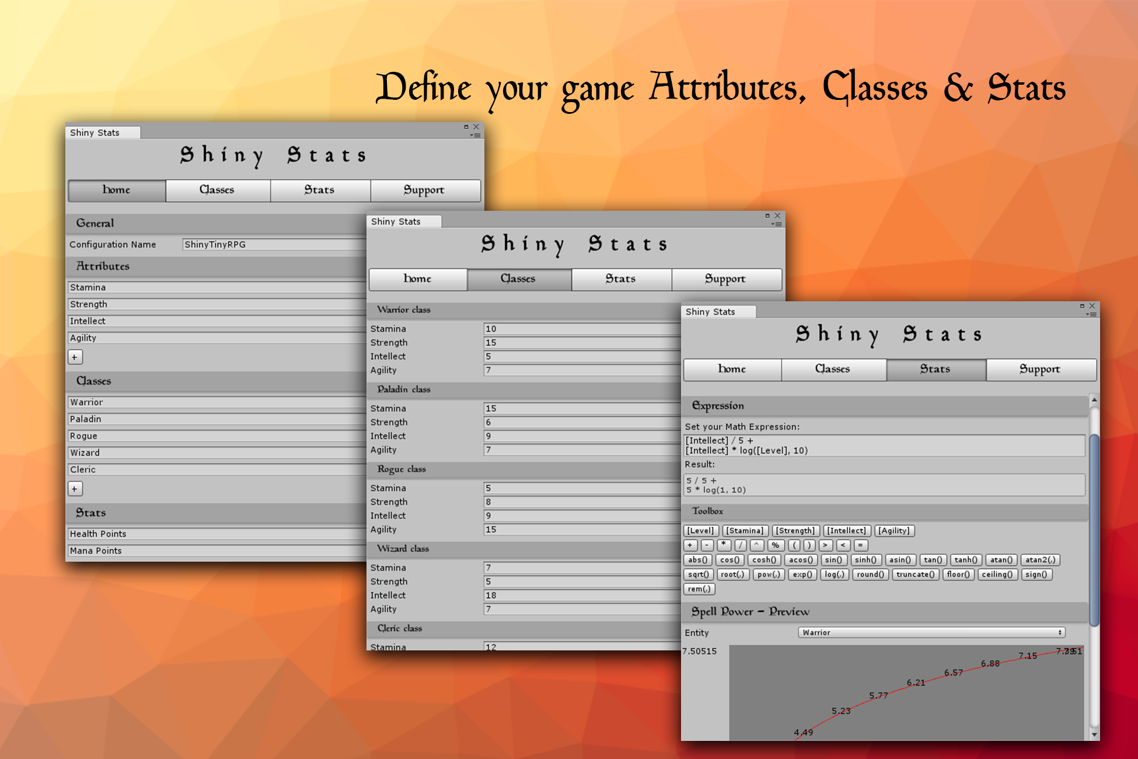Insert the divide operator symbol
This screenshot has height=759, width=1138.
(x=740, y=545)
